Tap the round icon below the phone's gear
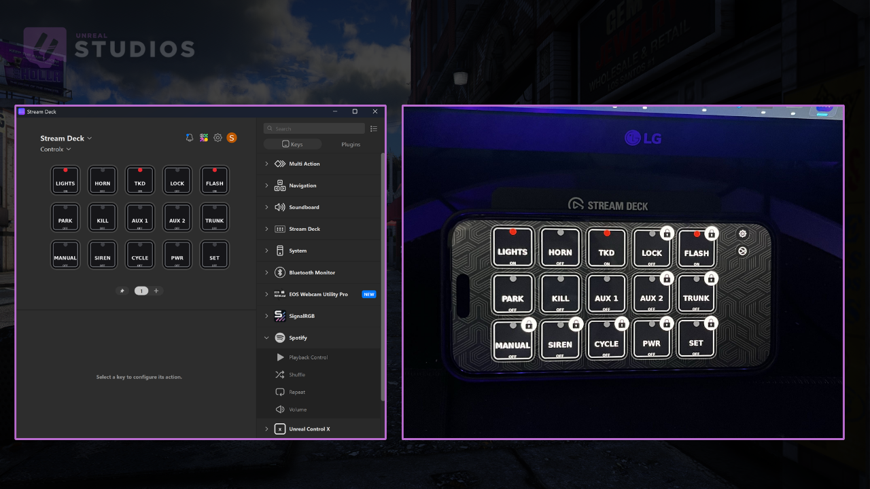 point(743,251)
